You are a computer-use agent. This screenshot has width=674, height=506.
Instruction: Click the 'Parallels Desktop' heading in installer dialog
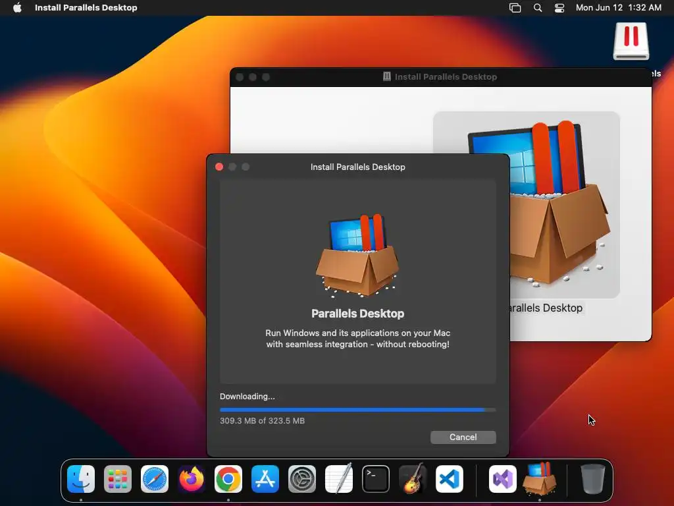coord(357,314)
